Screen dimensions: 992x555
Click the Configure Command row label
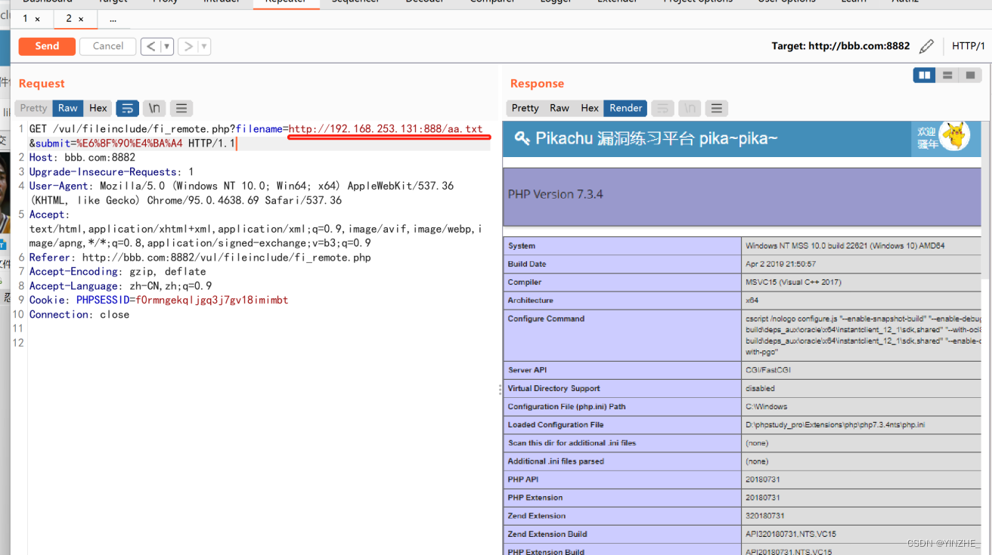[546, 319]
